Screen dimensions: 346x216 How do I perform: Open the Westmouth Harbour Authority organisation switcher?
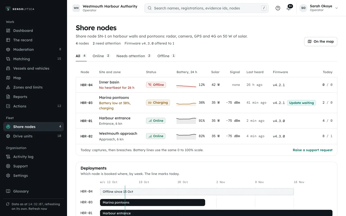[105, 8]
